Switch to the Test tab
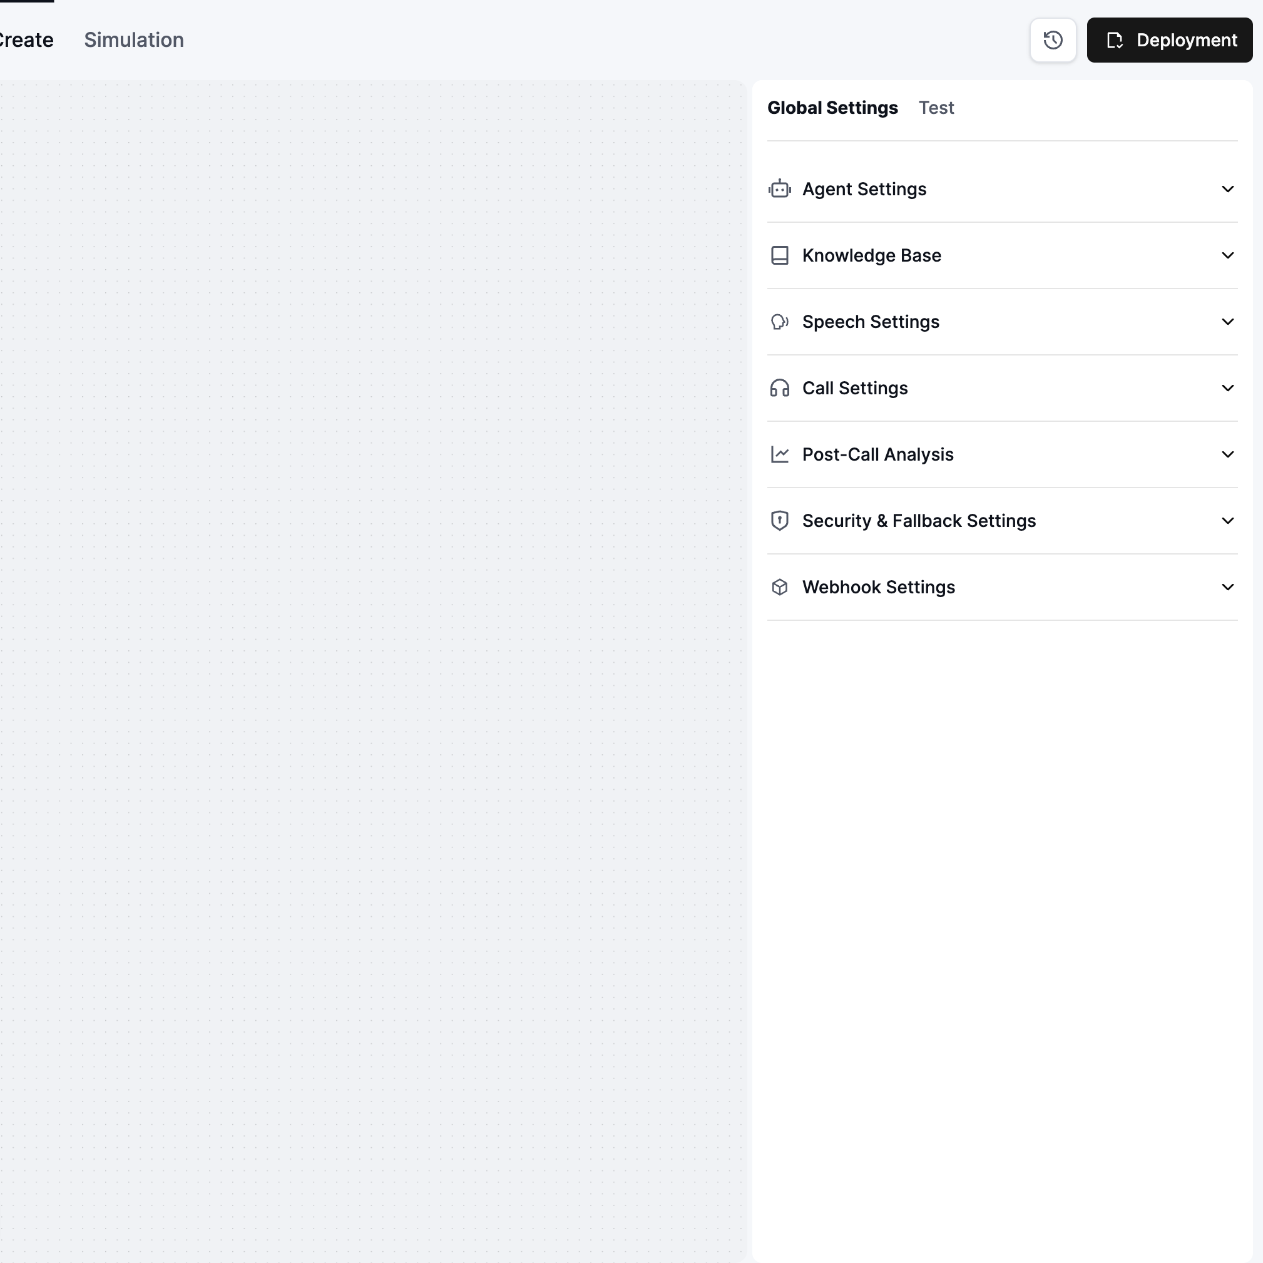1263x1263 pixels. (x=936, y=108)
